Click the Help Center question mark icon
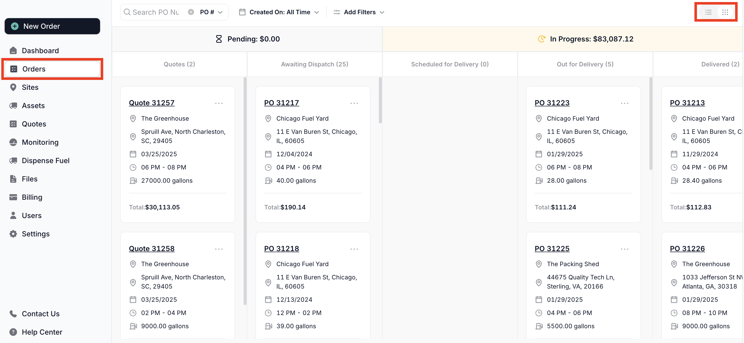 click(x=13, y=332)
